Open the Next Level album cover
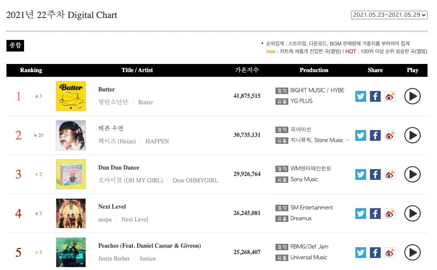Screen dimensions: 437x270 (x=71, y=213)
